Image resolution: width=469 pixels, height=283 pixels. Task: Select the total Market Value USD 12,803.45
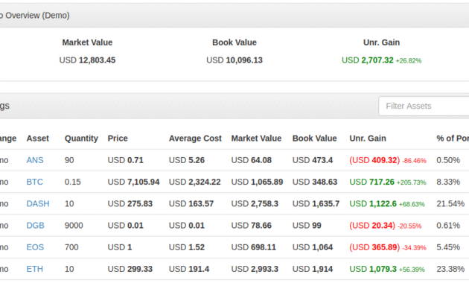pos(87,60)
